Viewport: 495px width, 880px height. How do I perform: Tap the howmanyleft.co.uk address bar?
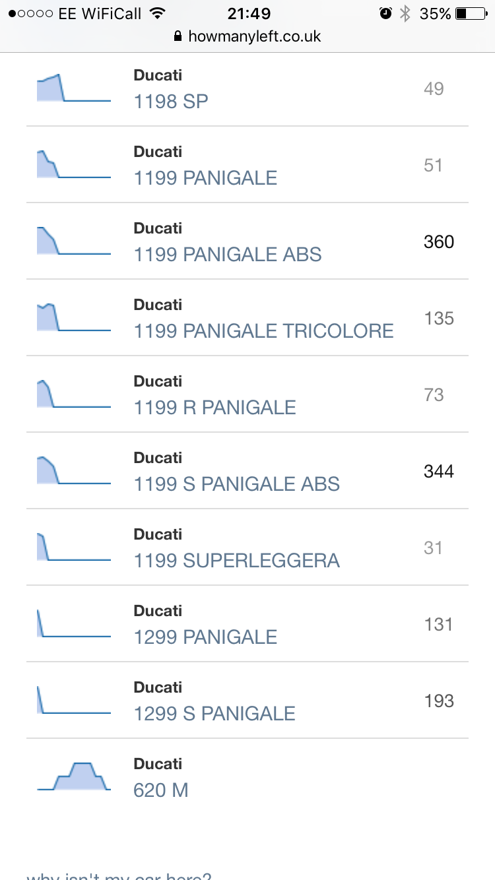point(247,36)
